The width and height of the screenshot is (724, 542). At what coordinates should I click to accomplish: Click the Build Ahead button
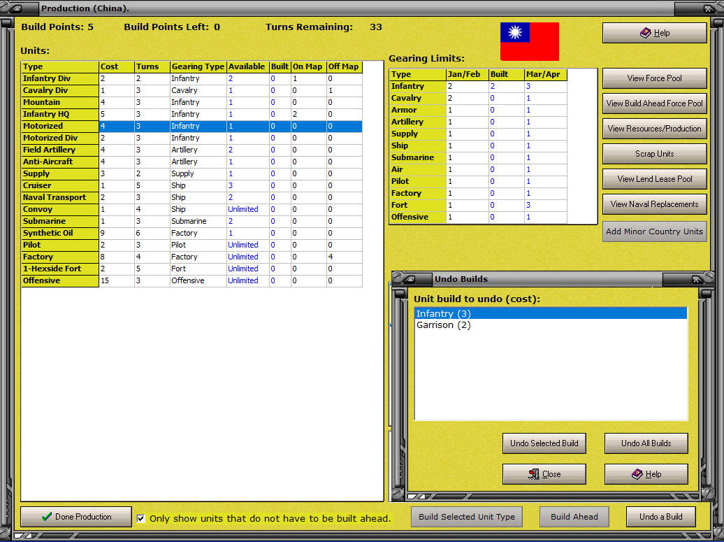coord(574,517)
